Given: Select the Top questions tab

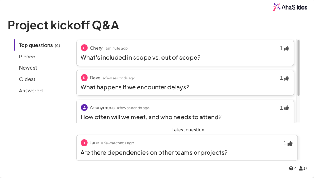Looking at the screenshot, I should tap(39, 45).
